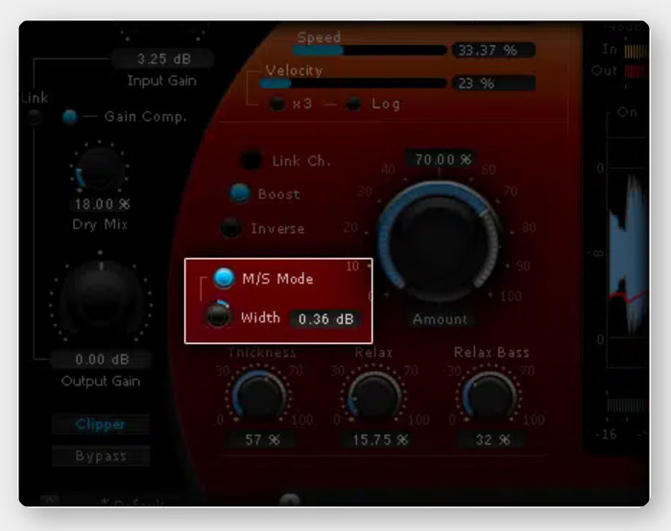The width and height of the screenshot is (671, 531).
Task: Click the Output Gain knob
Action: coord(101,299)
